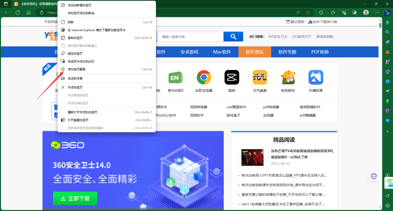Click hot search QQ游戏大厅 link
Screen dimensions: 393x211
coord(302,37)
